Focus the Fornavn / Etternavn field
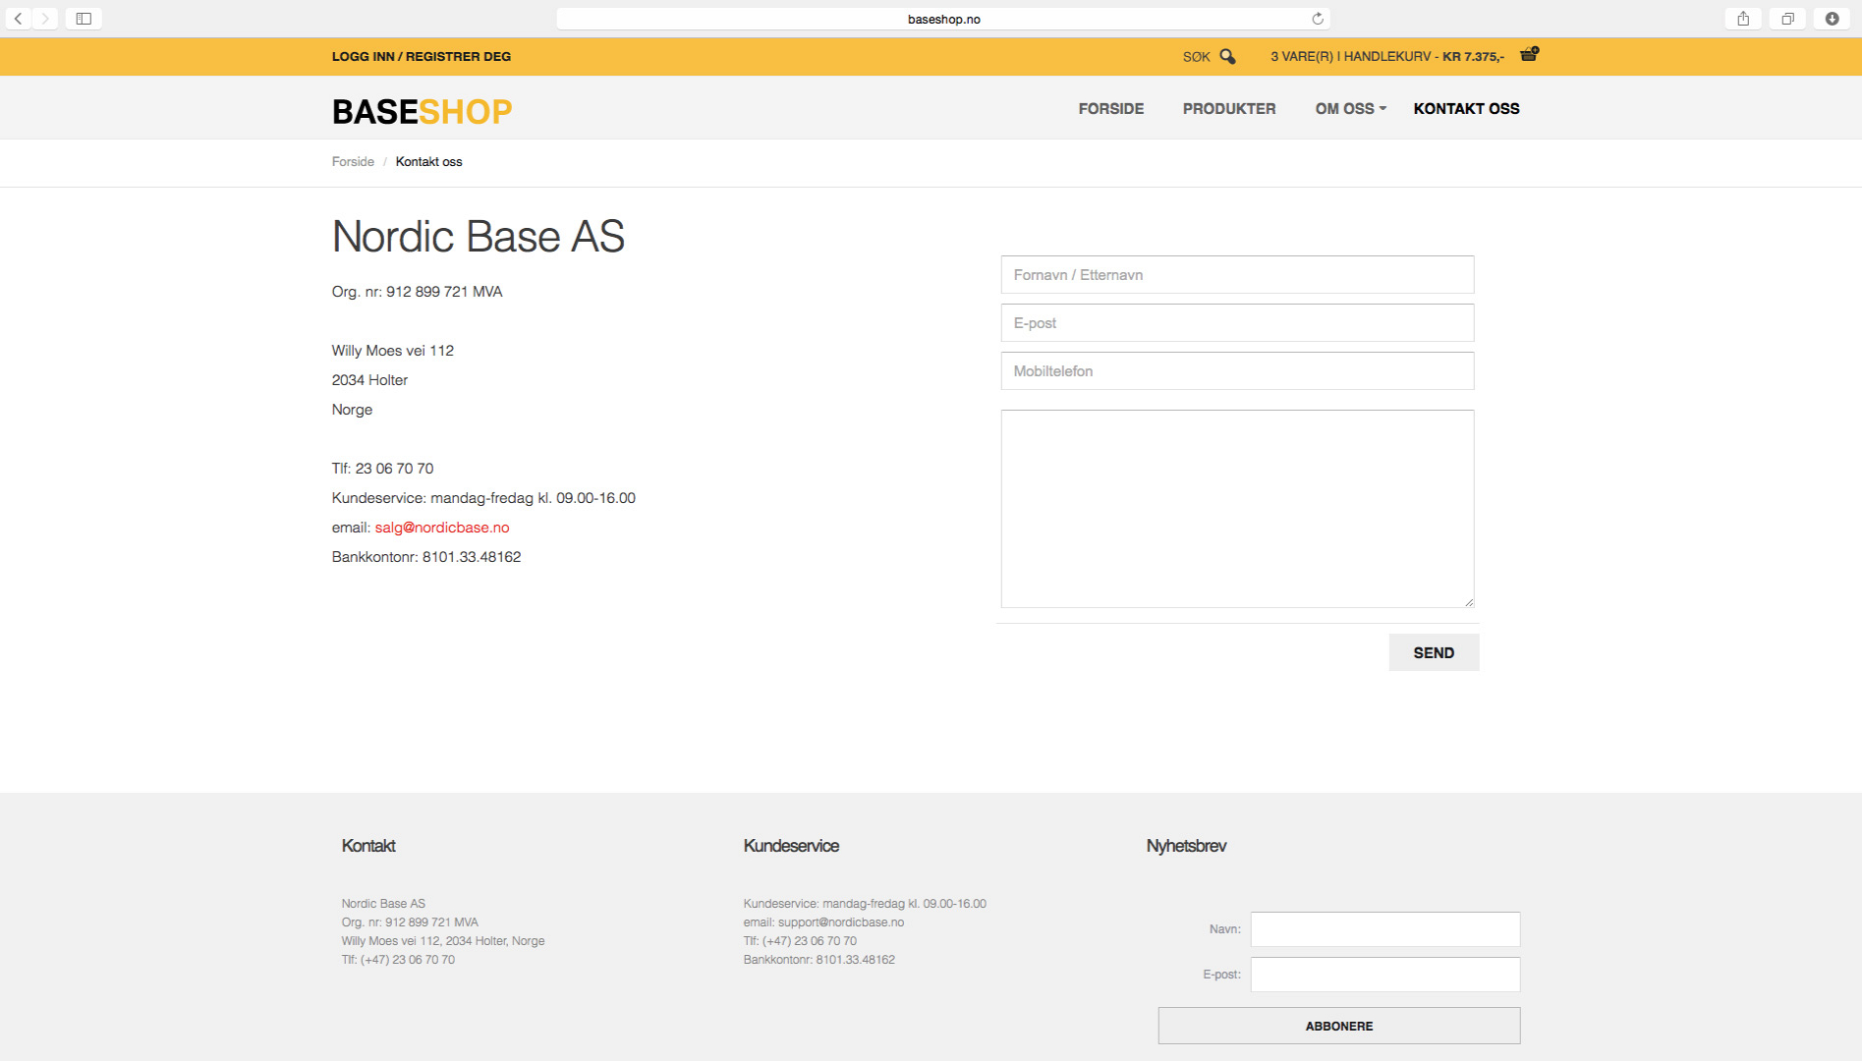This screenshot has width=1862, height=1061. (x=1237, y=275)
